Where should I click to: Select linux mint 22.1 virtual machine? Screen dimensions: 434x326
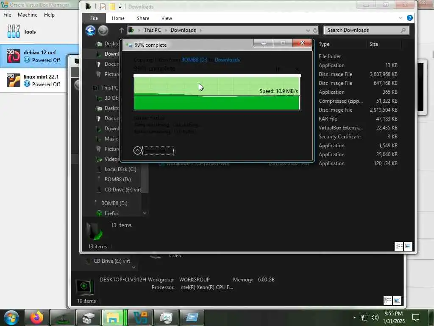(x=33, y=80)
